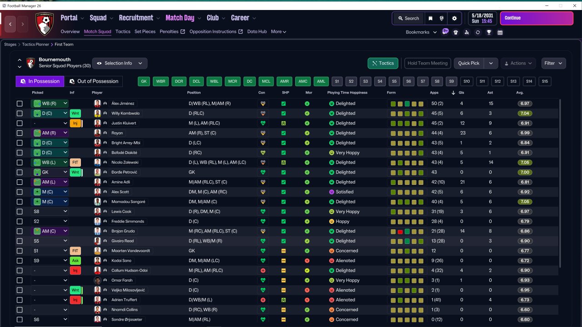Screen dimensions: 582x327
Task: Click the trophy competitions icon
Action: pyautogui.click(x=489, y=32)
